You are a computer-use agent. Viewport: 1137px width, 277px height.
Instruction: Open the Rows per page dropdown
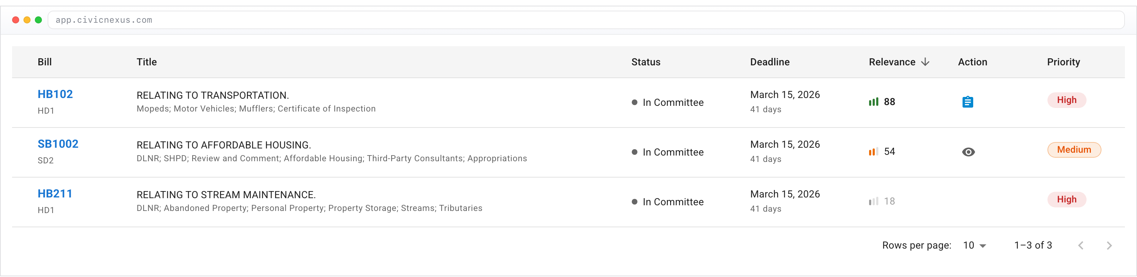pos(973,245)
